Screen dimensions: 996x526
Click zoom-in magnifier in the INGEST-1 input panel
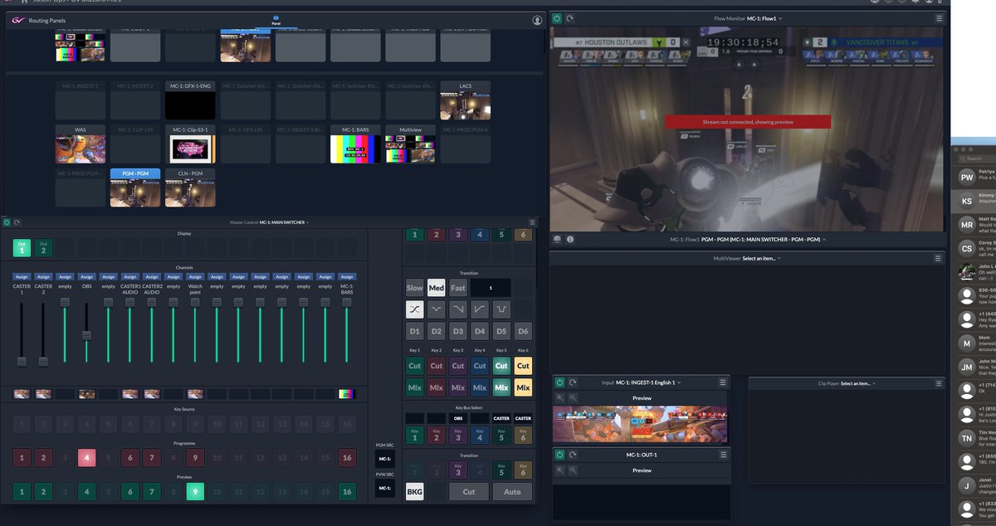pyautogui.click(x=561, y=398)
